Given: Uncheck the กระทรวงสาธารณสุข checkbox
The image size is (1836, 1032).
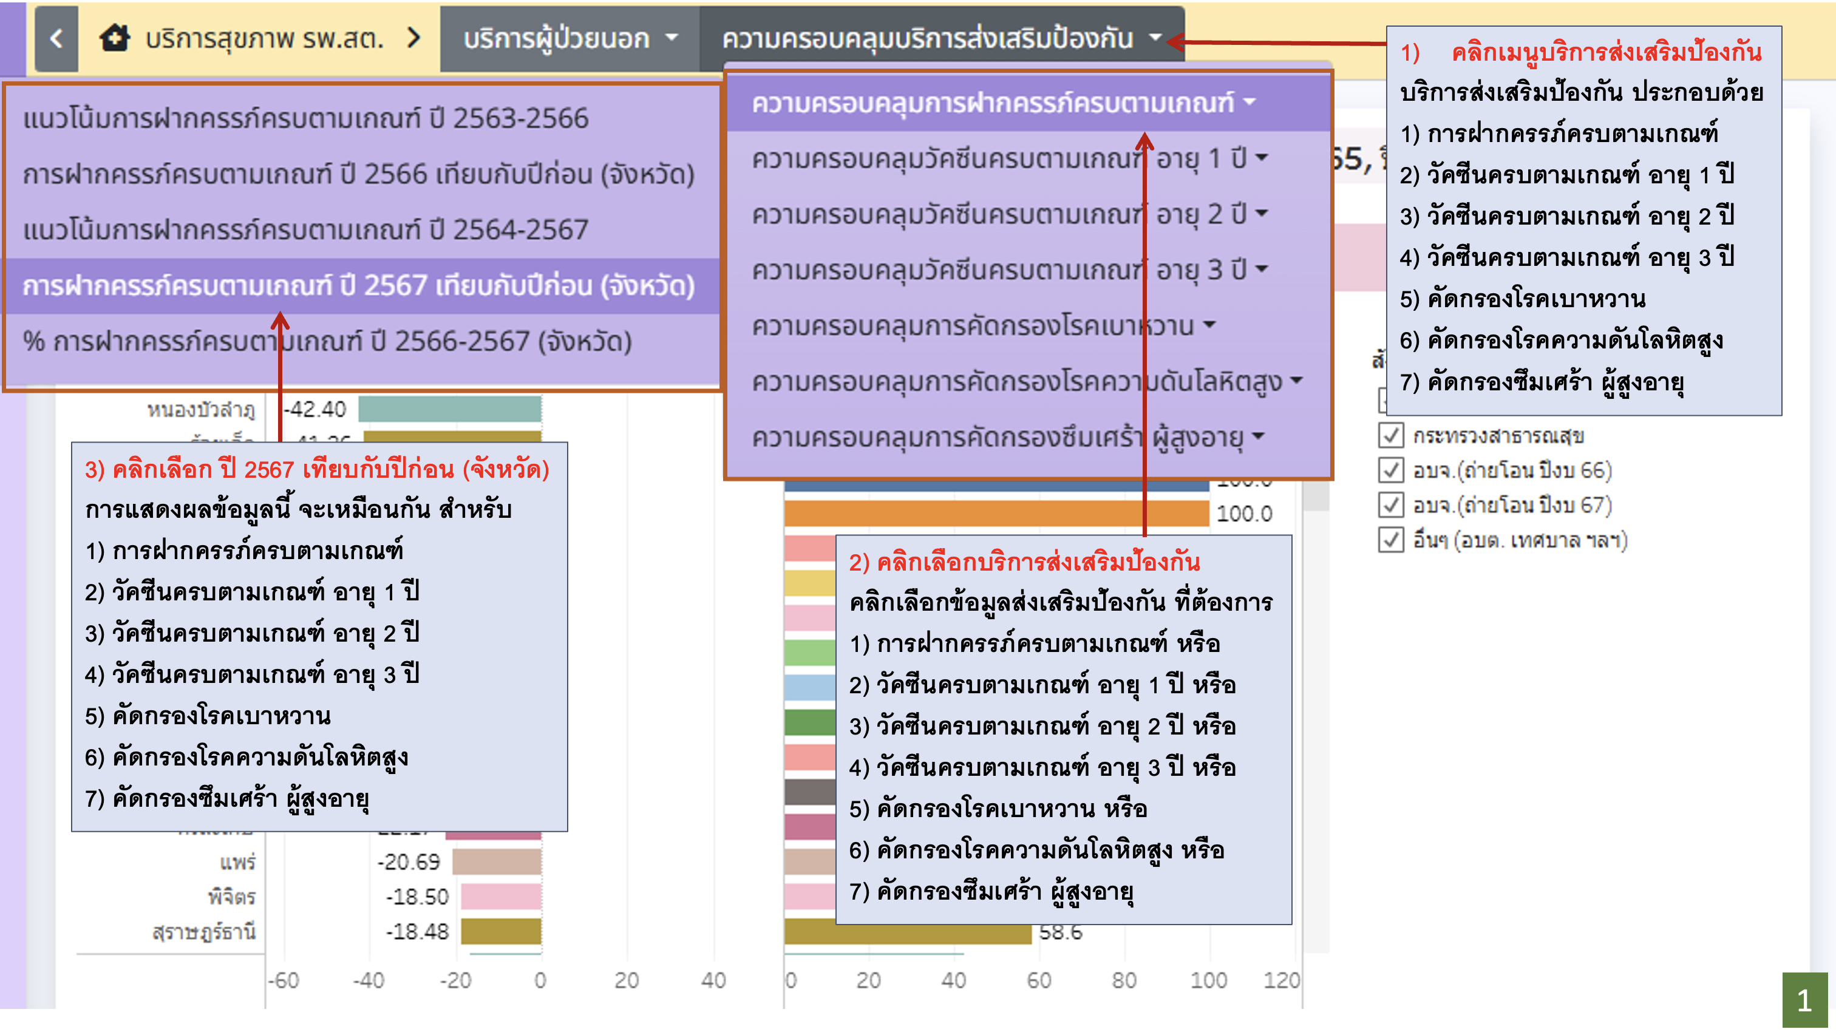Looking at the screenshot, I should (1390, 435).
